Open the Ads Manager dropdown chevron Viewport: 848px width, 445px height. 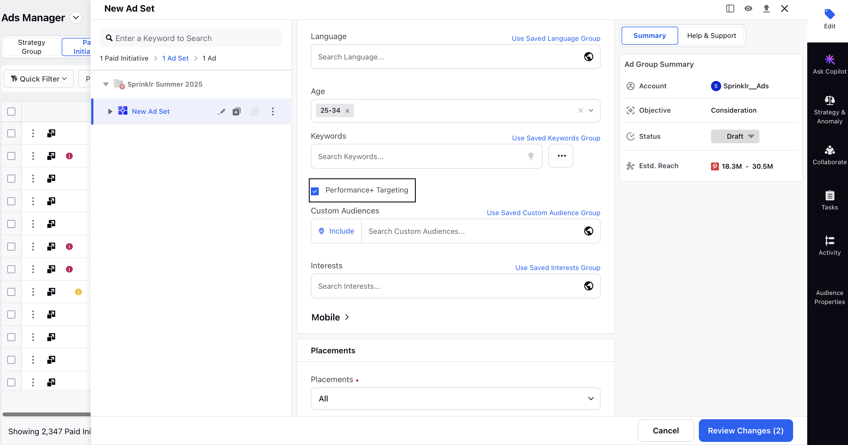[76, 18]
